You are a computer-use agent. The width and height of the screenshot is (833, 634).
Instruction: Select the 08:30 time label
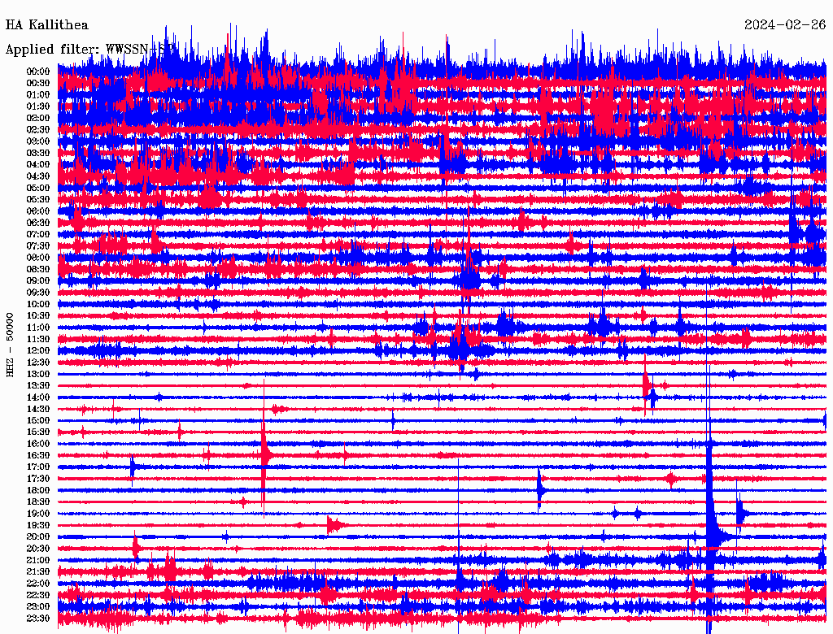38,269
